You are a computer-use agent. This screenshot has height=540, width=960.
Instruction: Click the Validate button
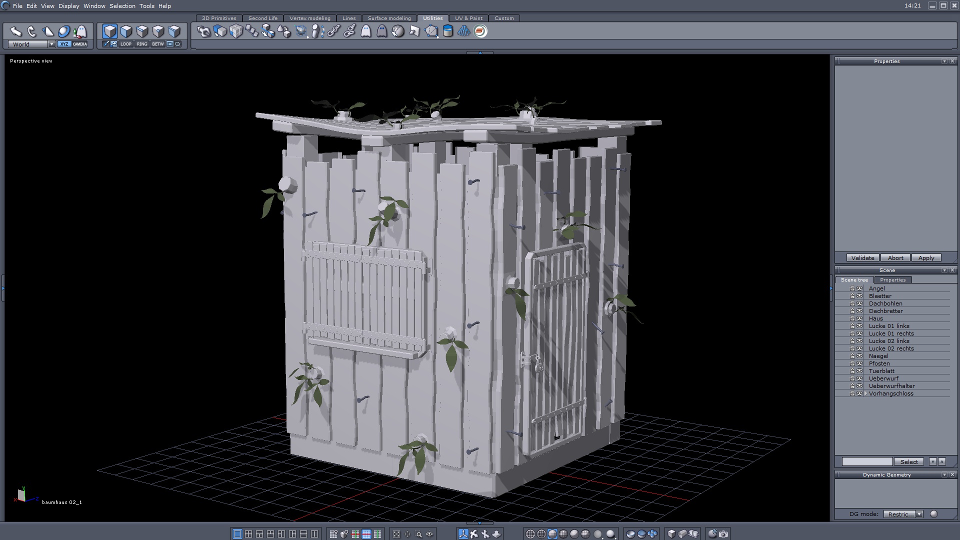(862, 258)
